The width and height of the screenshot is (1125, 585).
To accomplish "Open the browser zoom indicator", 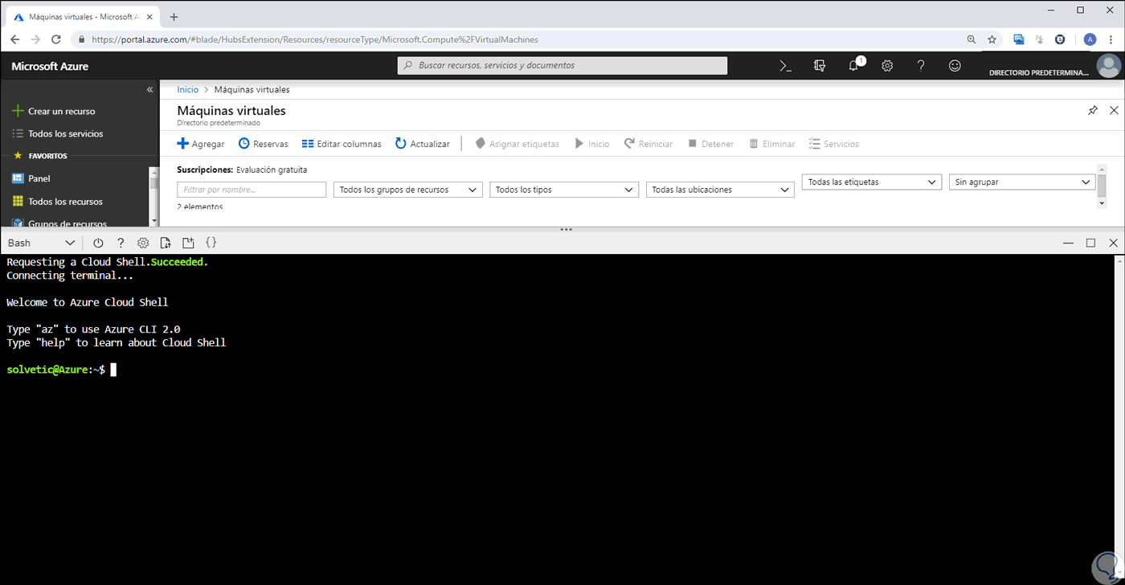I will point(972,39).
